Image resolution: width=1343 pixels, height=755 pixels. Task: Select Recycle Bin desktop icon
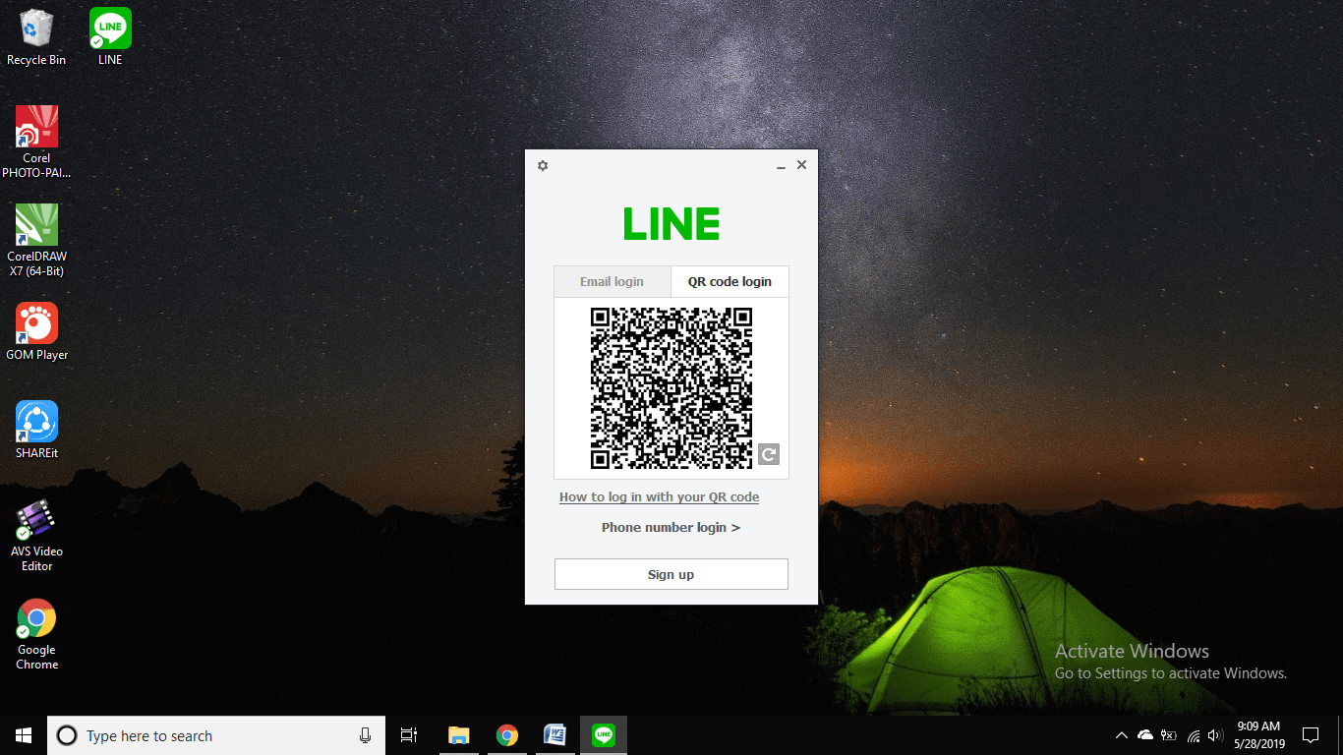(x=36, y=37)
